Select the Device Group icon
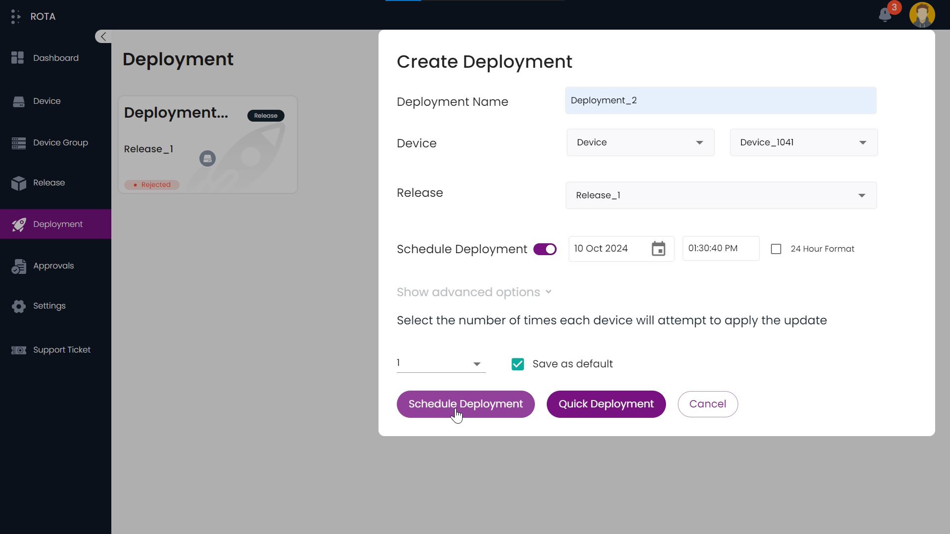 [x=19, y=143]
